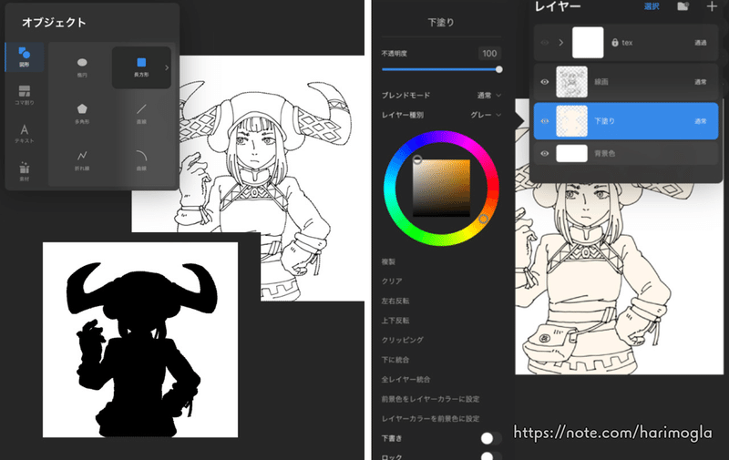
Task: Select the 背景色 layer row
Action: click(626, 153)
